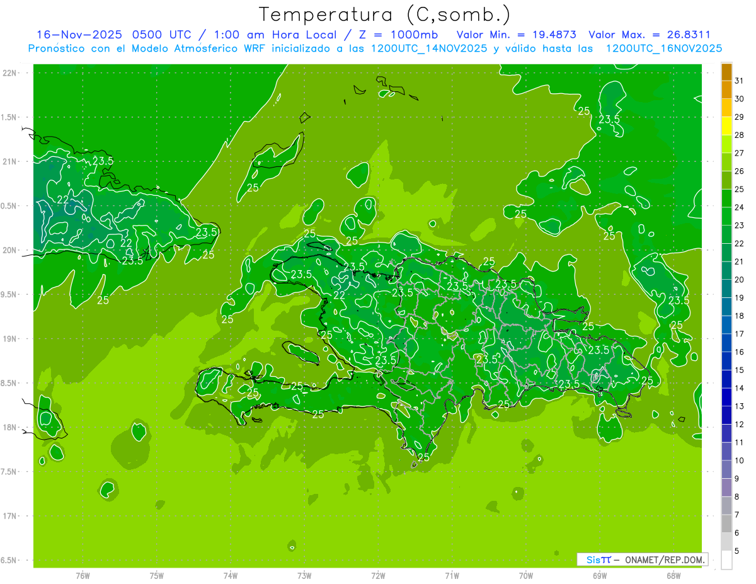Click the gray swatch between 6 and 7
The image size is (756, 584).
point(726,524)
